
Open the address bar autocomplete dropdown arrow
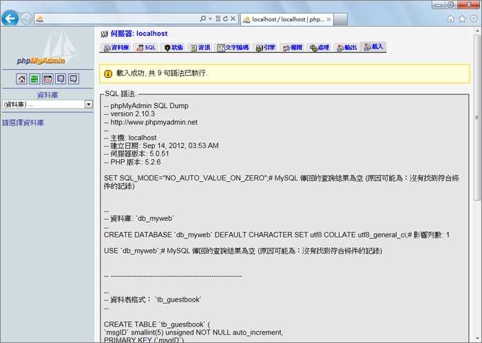[x=210, y=19]
